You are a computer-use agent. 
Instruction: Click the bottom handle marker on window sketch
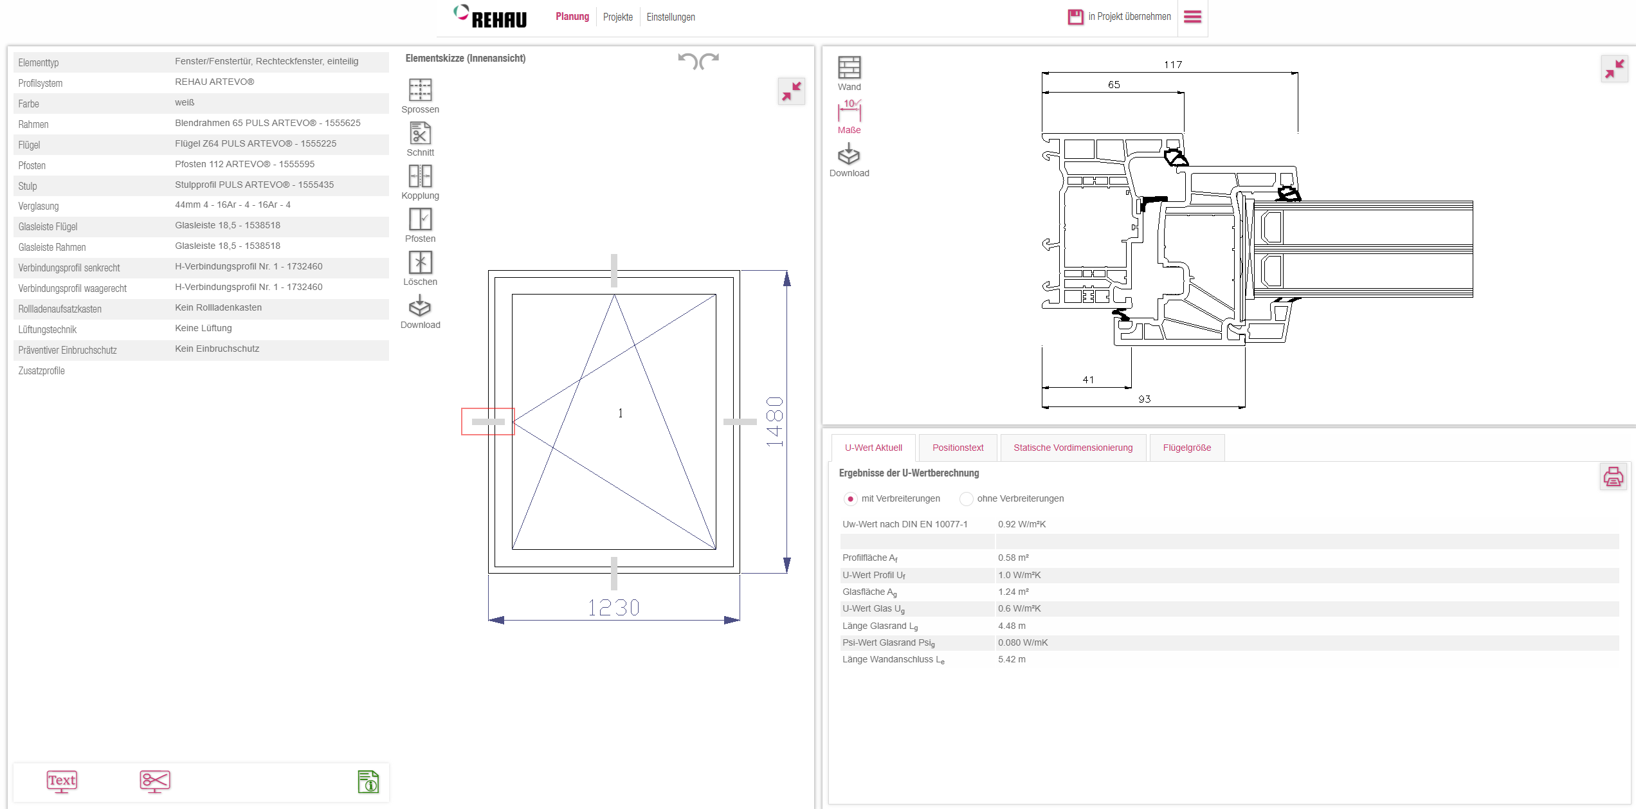614,574
